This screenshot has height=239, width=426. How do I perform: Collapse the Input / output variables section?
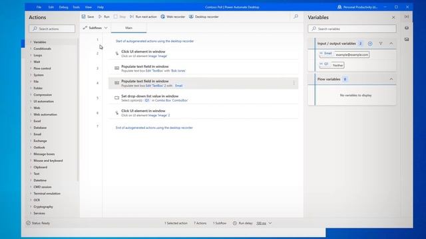click(x=391, y=43)
